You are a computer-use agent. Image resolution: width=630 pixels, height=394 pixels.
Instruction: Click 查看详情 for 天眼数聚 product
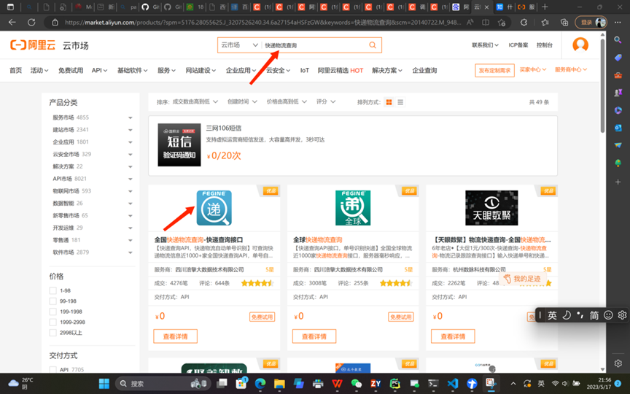[453, 336]
